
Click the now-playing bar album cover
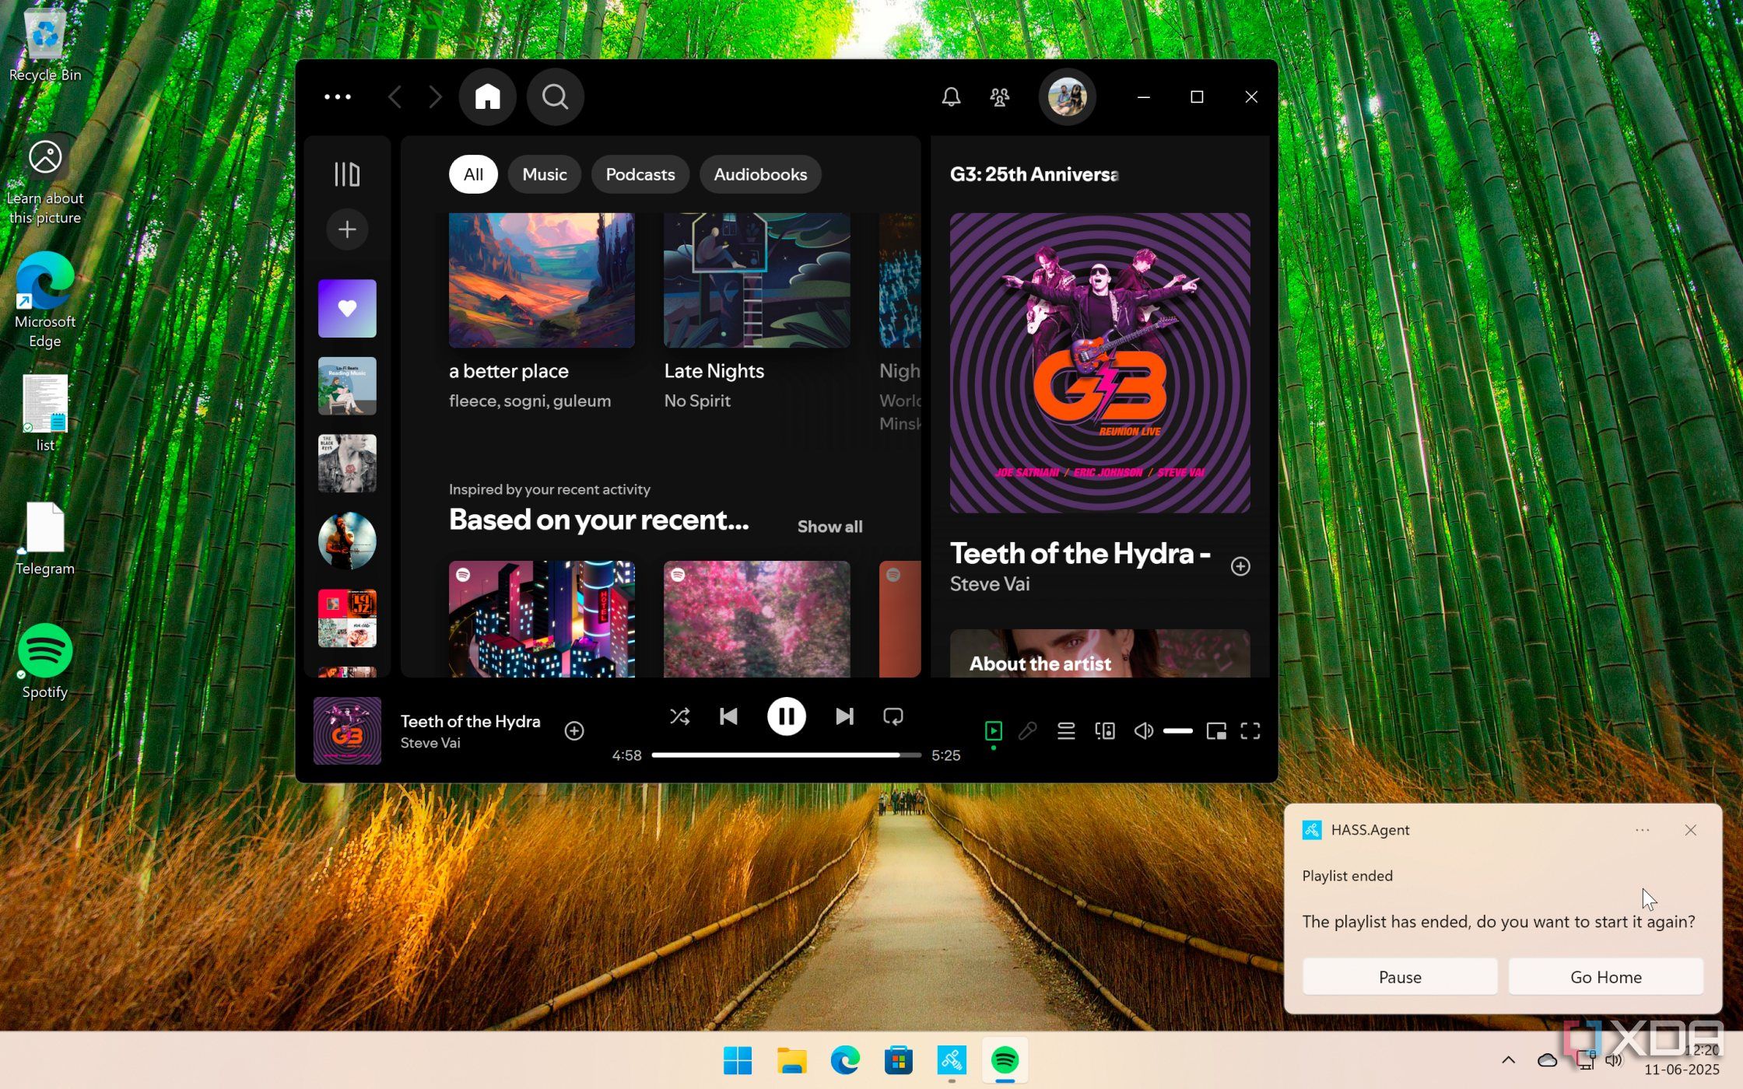347,730
